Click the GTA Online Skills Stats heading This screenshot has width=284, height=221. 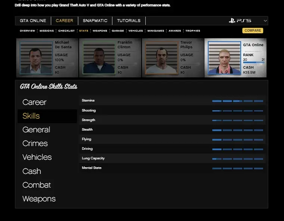[x=49, y=87]
